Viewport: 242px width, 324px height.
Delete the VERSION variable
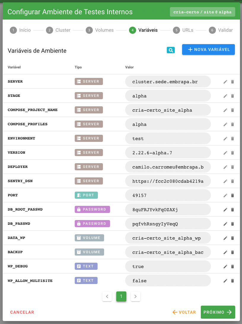pos(233,153)
